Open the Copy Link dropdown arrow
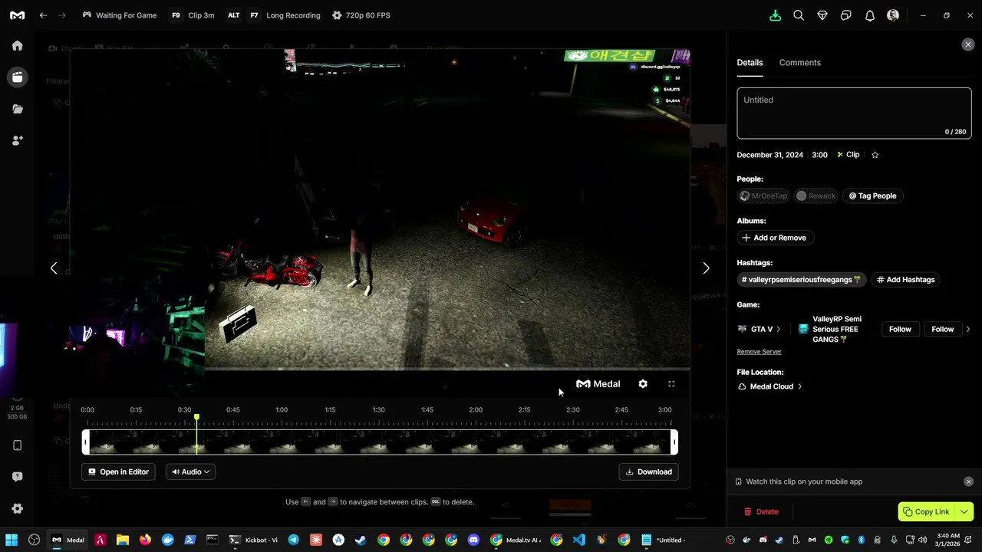This screenshot has width=982, height=552. point(964,511)
